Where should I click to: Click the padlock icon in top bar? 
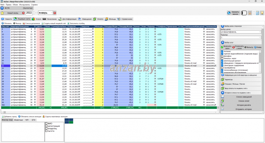tap(250, 13)
